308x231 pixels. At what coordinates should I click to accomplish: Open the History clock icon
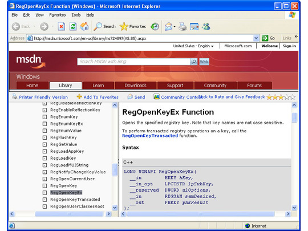(155, 26)
